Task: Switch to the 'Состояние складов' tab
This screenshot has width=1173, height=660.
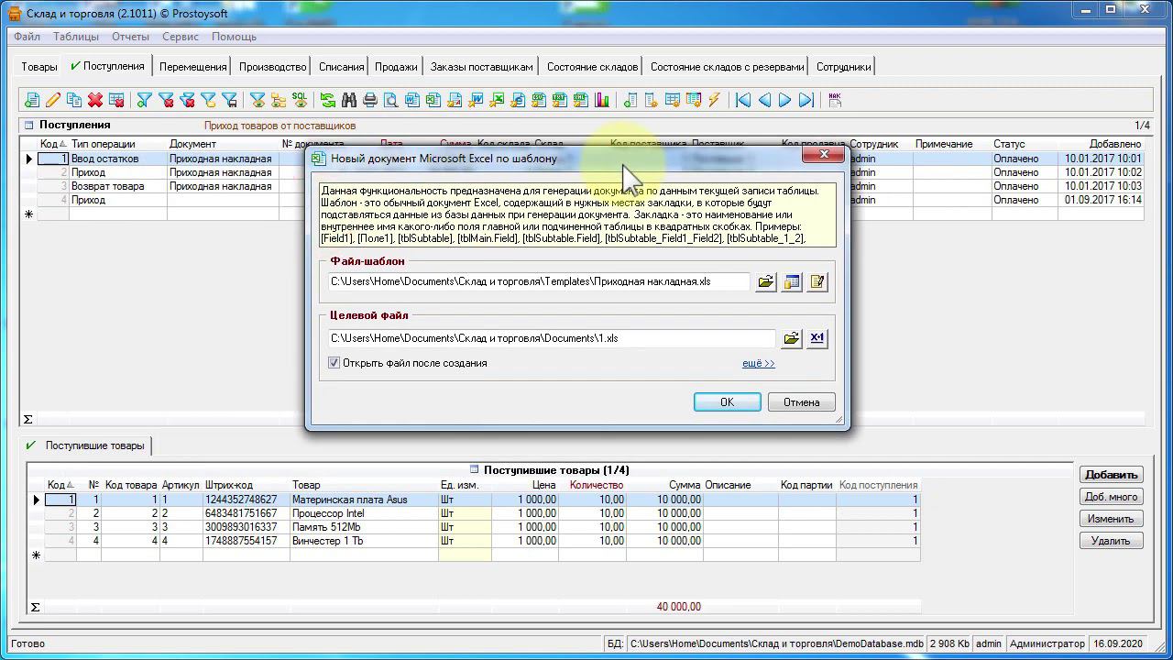Action: 592,67
